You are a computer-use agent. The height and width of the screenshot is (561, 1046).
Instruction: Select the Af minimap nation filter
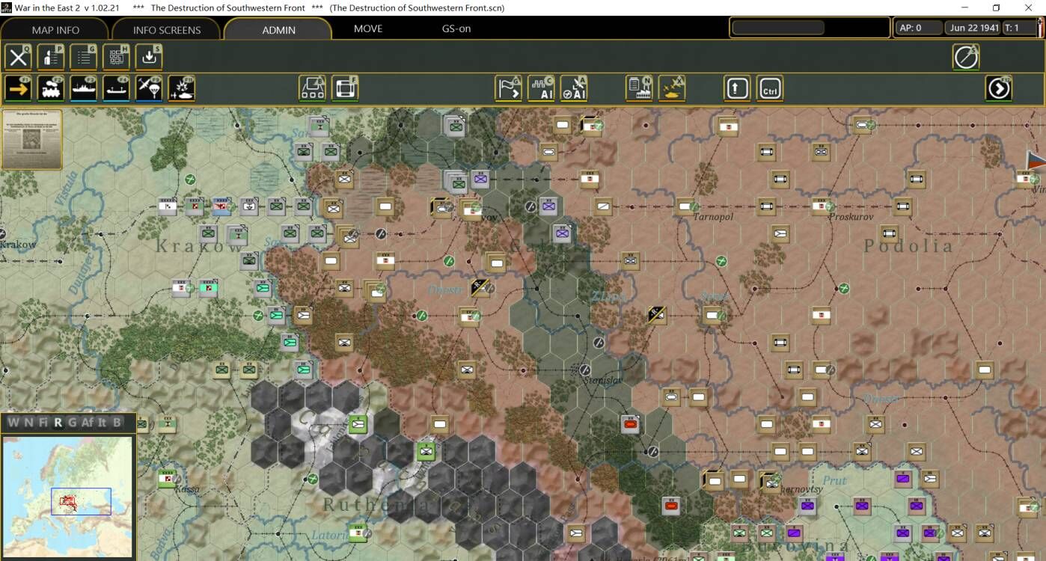pyautogui.click(x=87, y=422)
